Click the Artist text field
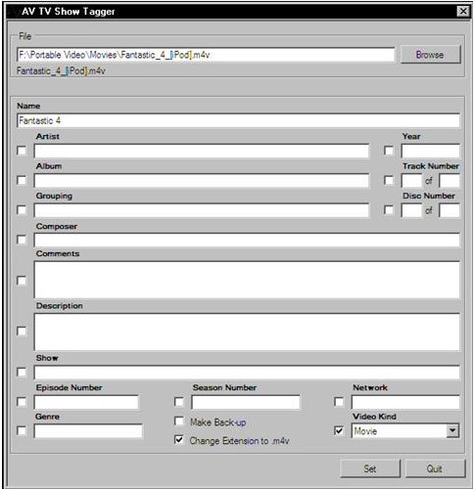The width and height of the screenshot is (474, 489). 202,151
